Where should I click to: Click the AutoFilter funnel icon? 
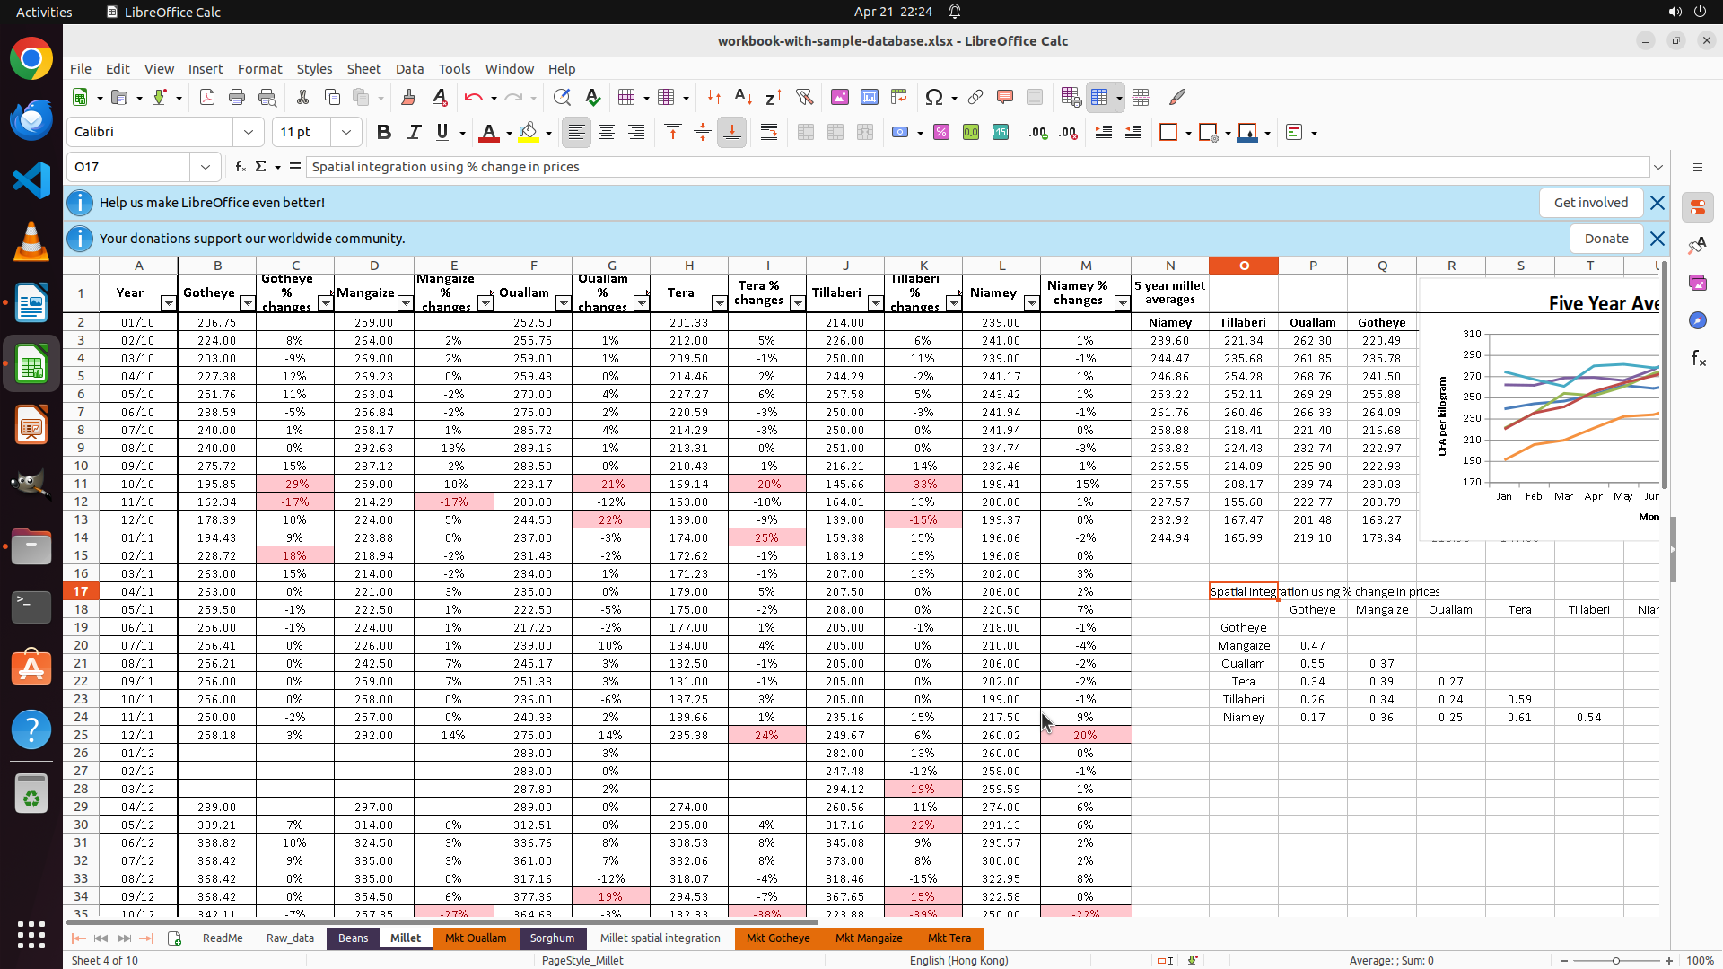click(x=804, y=97)
